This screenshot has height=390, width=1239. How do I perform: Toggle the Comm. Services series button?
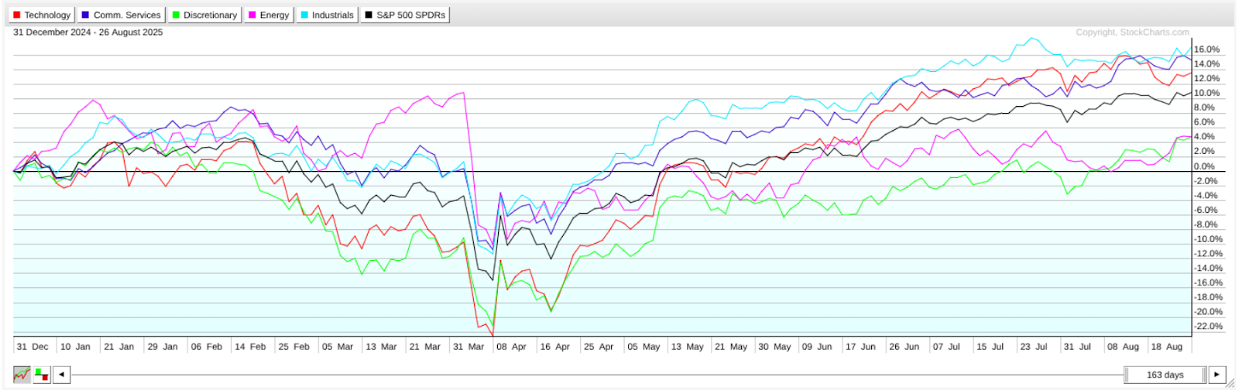[121, 15]
